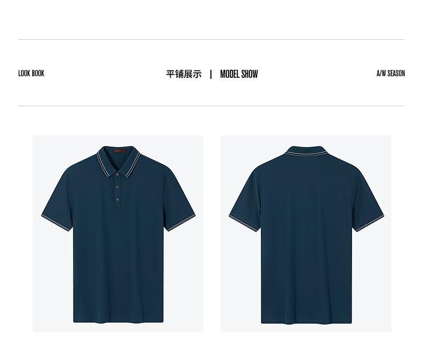Click the A/W SEASON label
The width and height of the screenshot is (424, 337).
pos(391,74)
